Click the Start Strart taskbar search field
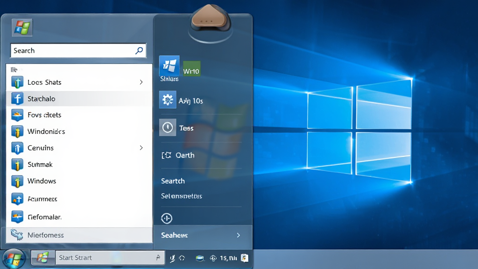 pos(110,258)
